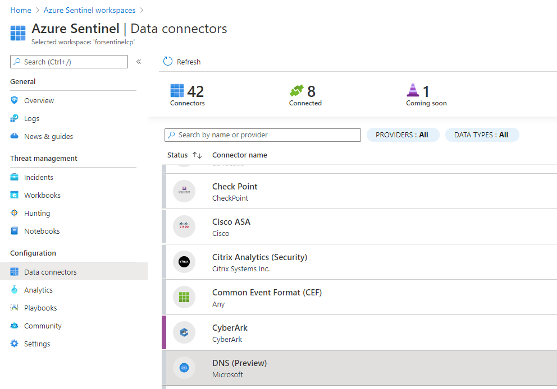The image size is (557, 389).
Task: Click the Data connectors grid icon
Action: click(x=14, y=272)
